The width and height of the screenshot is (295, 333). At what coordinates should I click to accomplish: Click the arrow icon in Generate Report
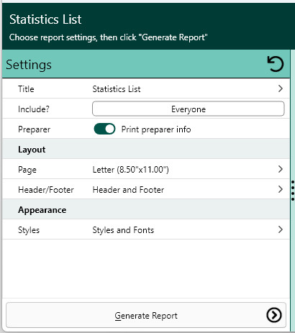tap(273, 315)
